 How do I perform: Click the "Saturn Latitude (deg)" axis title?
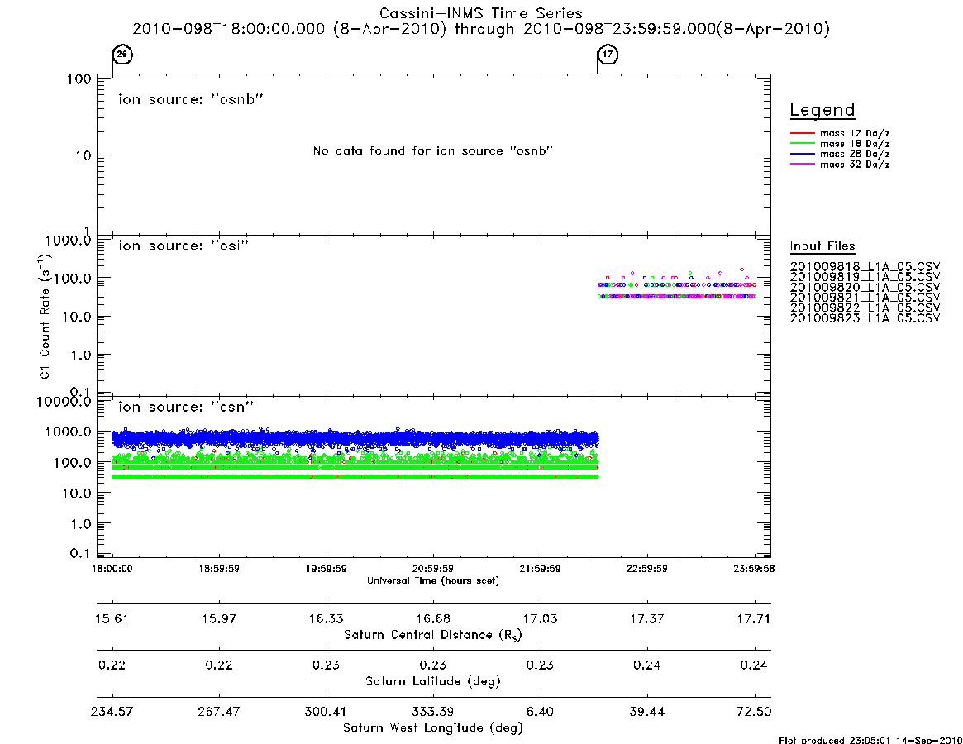click(433, 681)
